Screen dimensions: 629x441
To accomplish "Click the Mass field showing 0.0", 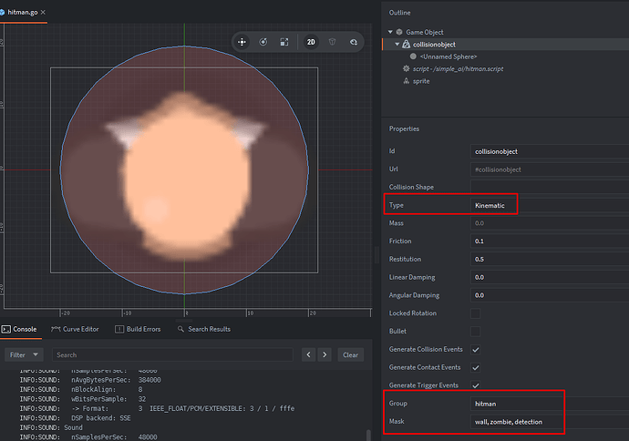I will tap(550, 223).
